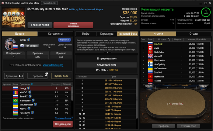This screenshot has width=213, height=131.
Task: Switch to the Столы tab
Action: point(194,34)
